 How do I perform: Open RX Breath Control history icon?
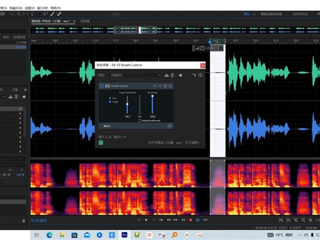(161, 86)
